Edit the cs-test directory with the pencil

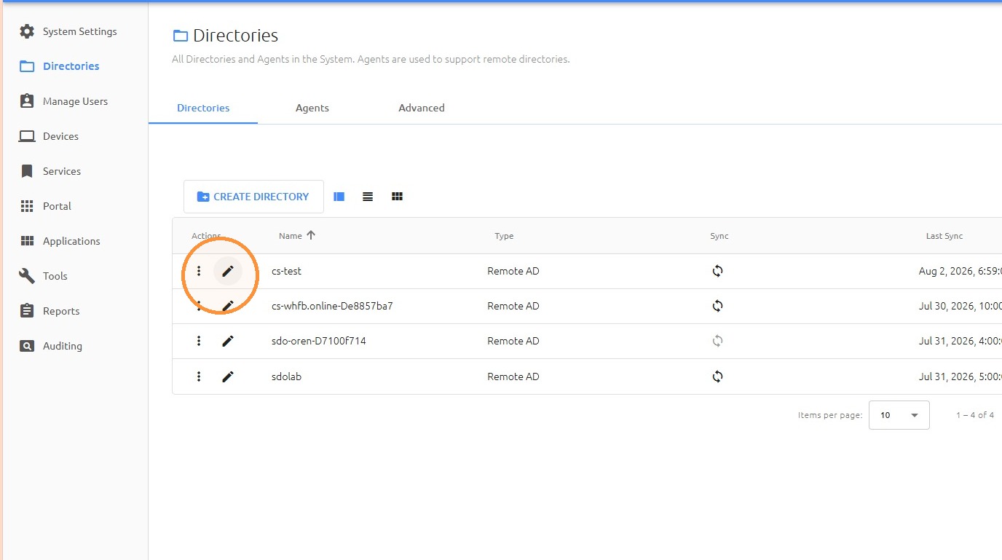pyautogui.click(x=228, y=271)
